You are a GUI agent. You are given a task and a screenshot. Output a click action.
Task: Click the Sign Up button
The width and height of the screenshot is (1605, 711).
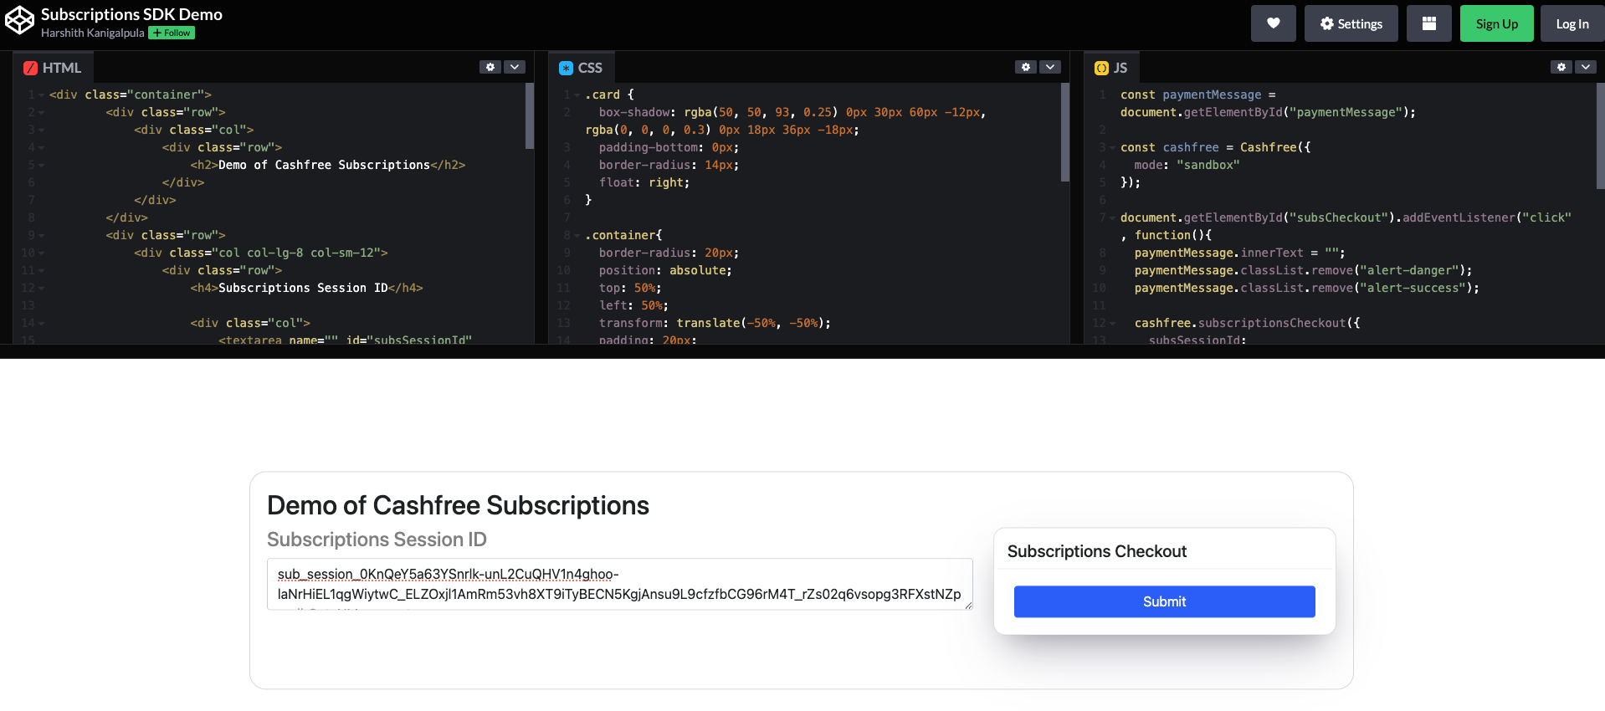click(1496, 23)
